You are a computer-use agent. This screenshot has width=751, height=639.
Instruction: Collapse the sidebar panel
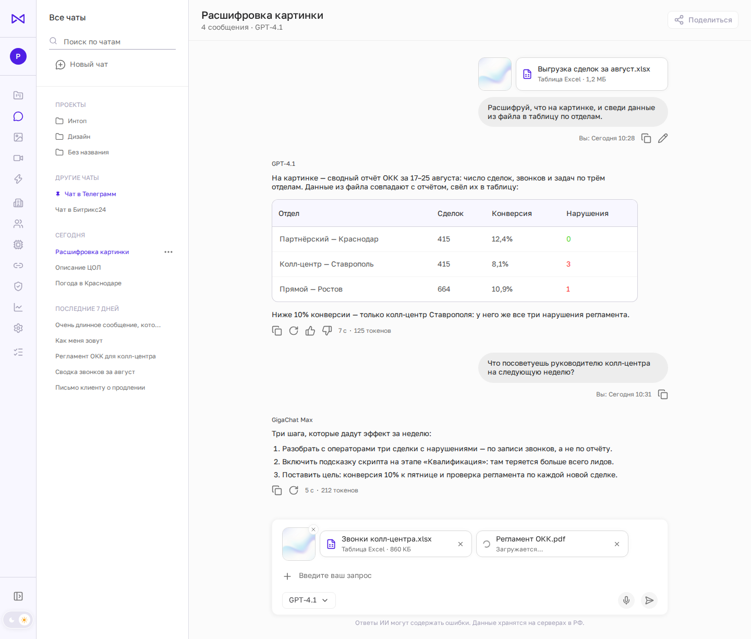pyautogui.click(x=18, y=596)
